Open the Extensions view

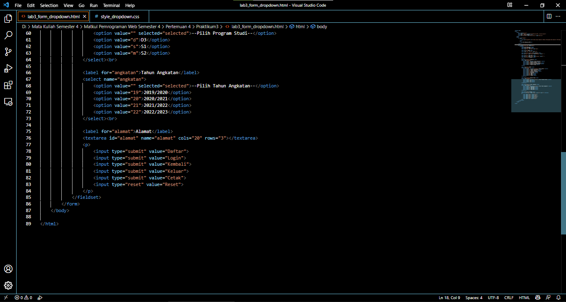(x=8, y=85)
